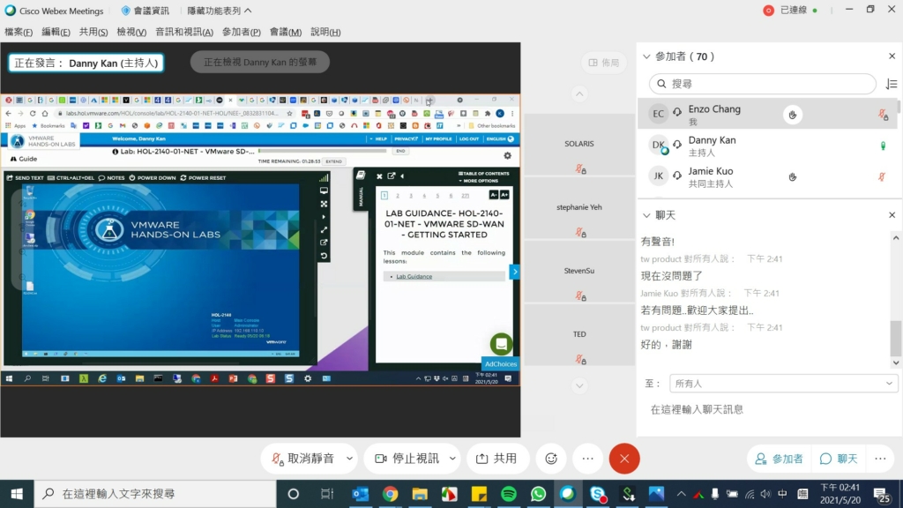Open the more options ellipsis in meeting controls

click(x=587, y=459)
